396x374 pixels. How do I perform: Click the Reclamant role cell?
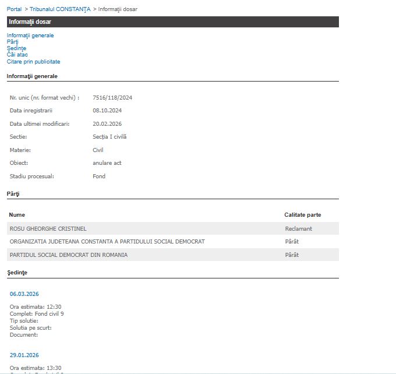click(x=298, y=229)
